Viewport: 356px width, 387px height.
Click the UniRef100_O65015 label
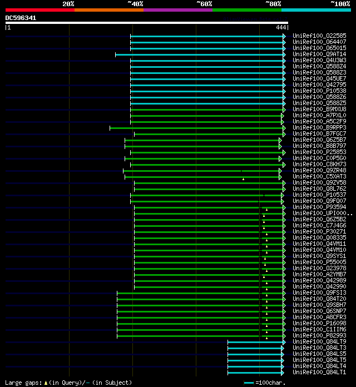(319, 48)
